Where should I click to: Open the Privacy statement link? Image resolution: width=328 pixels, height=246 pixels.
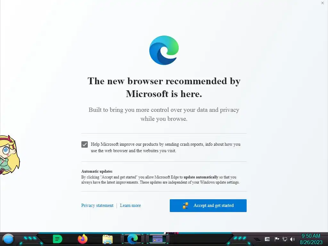(x=97, y=205)
